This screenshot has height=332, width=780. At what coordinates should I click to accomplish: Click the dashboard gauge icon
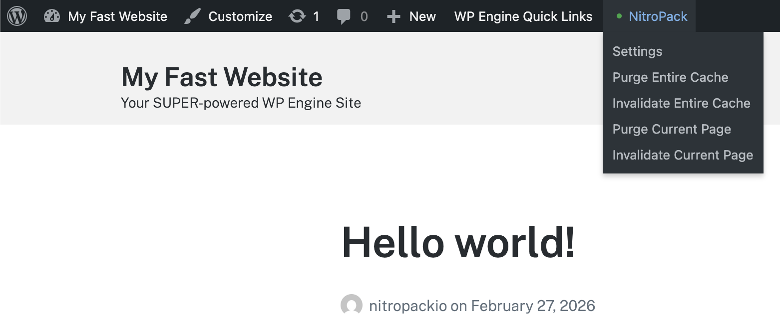point(52,16)
